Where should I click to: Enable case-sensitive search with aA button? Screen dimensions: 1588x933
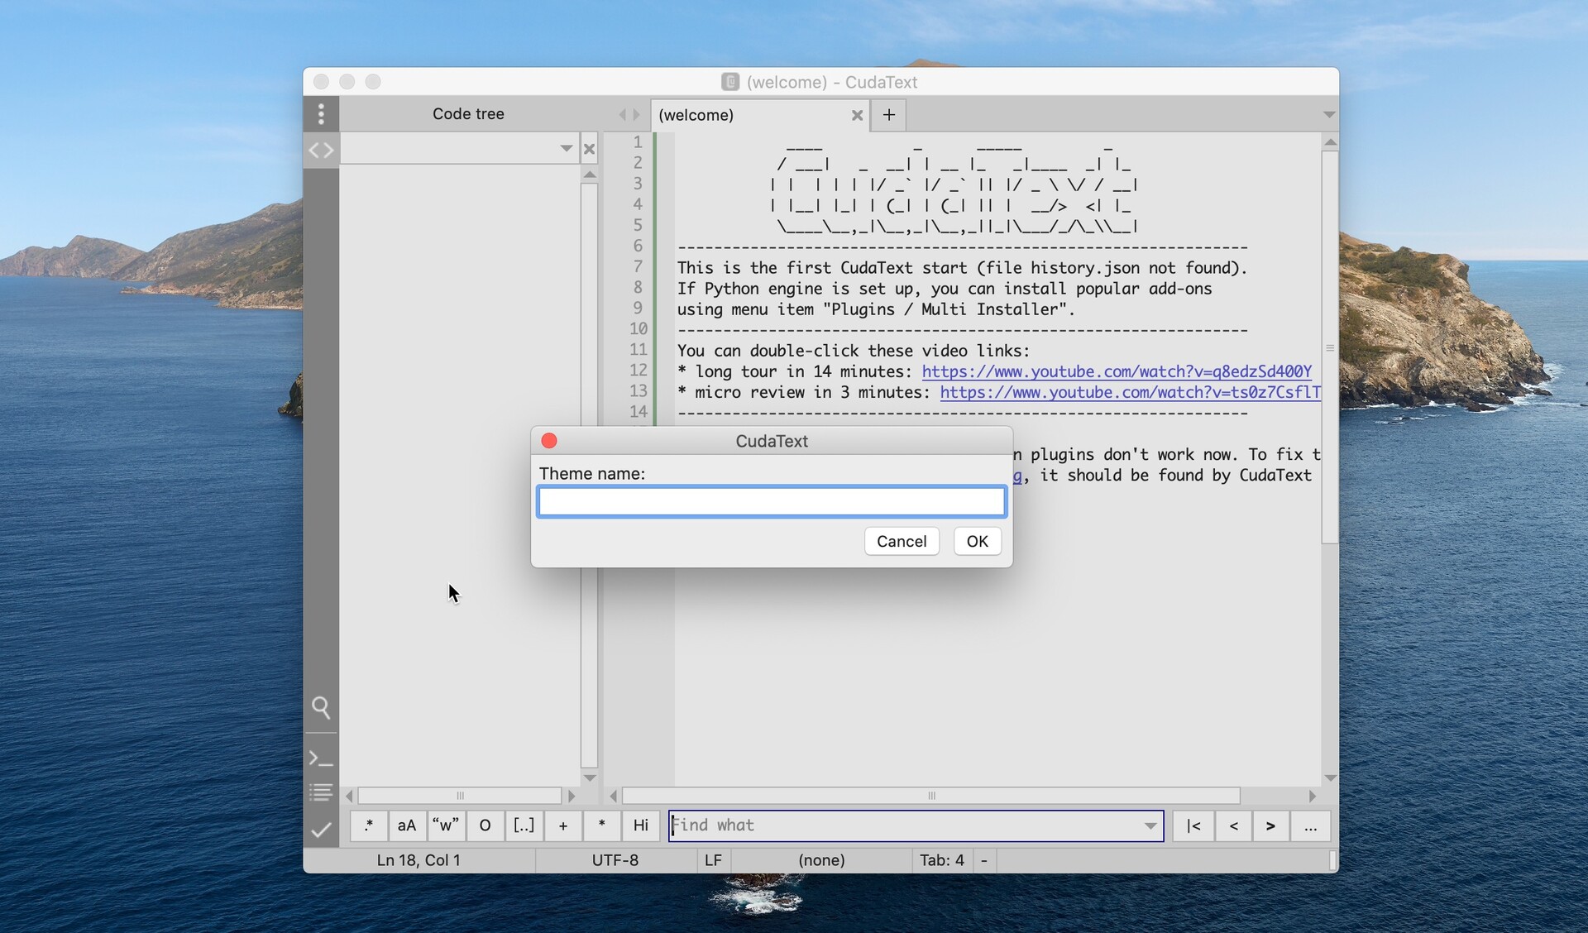(406, 825)
